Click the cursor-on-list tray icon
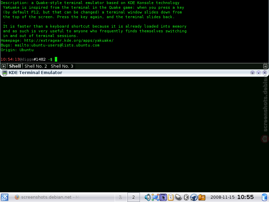The height and width of the screenshot is (202, 269). coord(163,197)
